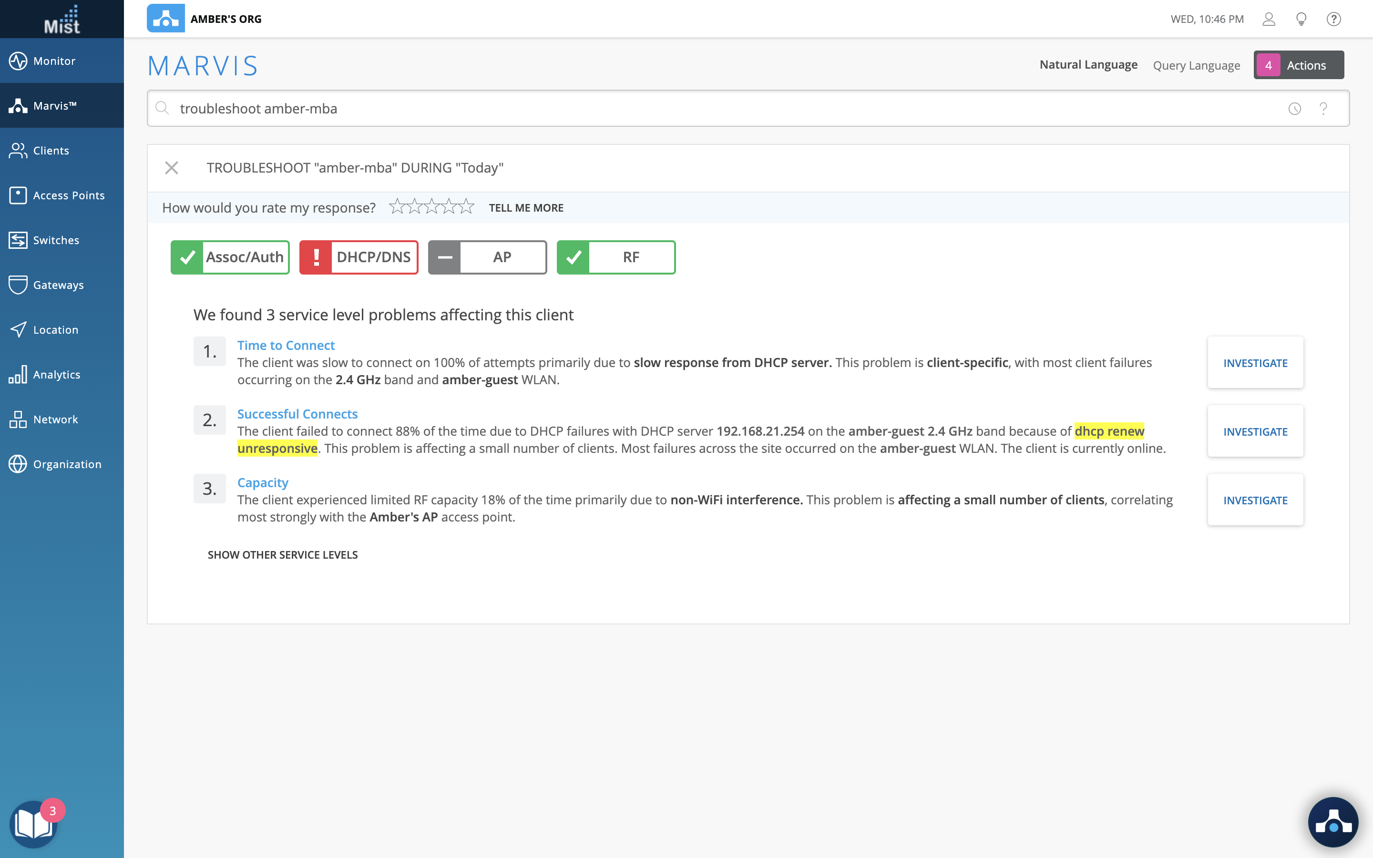The height and width of the screenshot is (858, 1373).
Task: Click the Amber's Org icon
Action: (166, 18)
